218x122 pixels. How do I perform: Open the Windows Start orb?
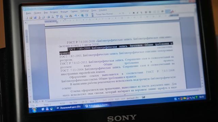tap(34, 110)
